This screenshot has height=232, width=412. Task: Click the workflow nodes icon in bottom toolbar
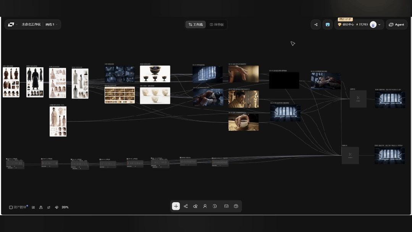[x=186, y=206]
